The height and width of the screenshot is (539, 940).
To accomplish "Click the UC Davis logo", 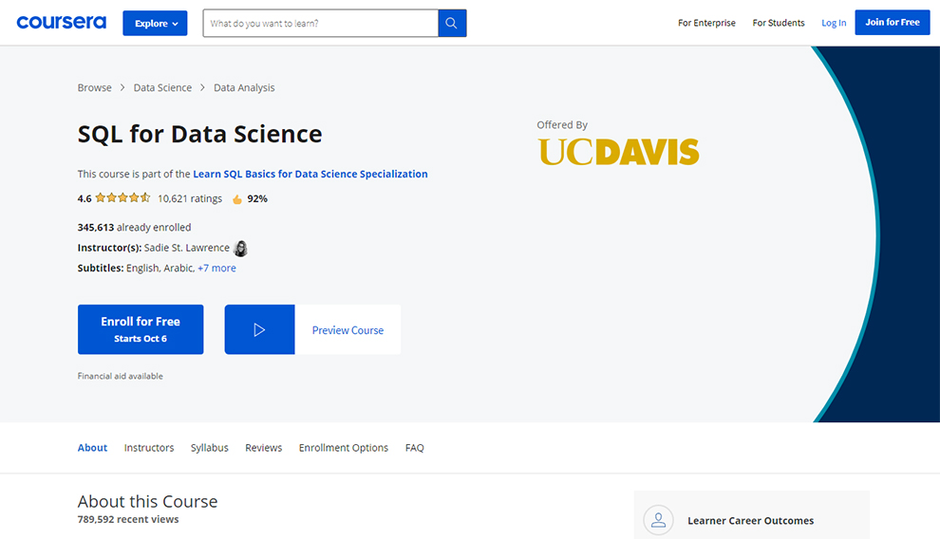I will click(x=618, y=152).
